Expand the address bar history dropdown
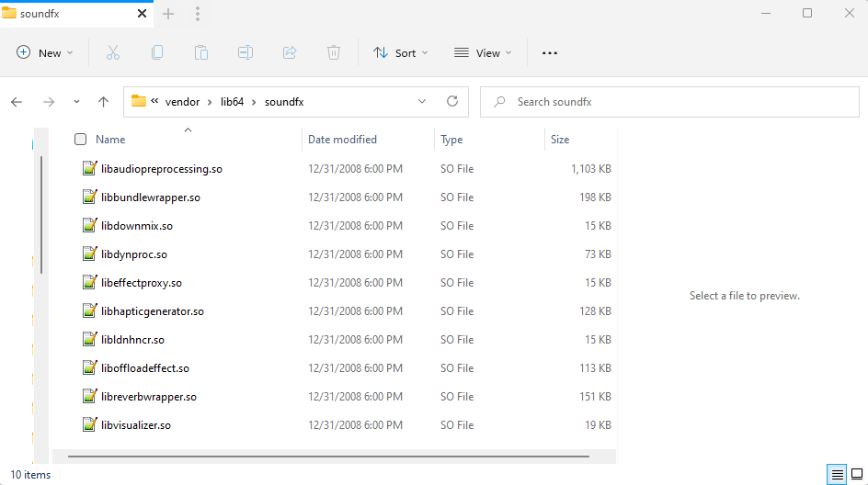The width and height of the screenshot is (868, 485). 422,101
